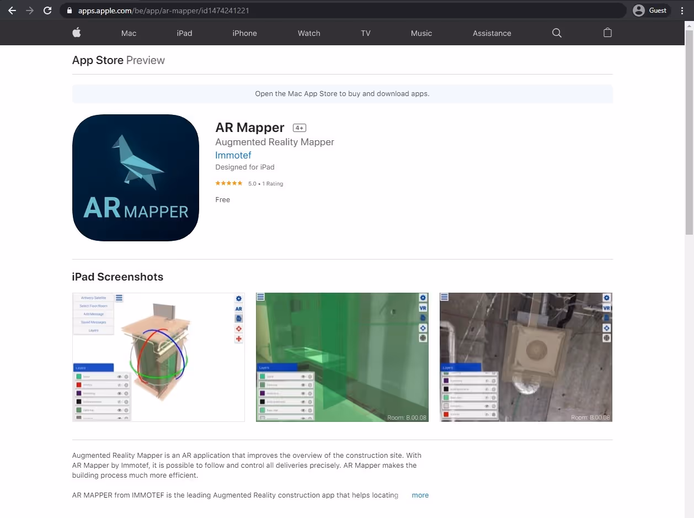Viewport: 694px width, 518px height.
Task: Click the VR icon in second screenshot
Action: 423,307
